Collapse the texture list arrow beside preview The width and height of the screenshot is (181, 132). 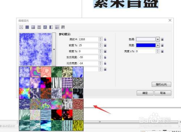pos(54,49)
